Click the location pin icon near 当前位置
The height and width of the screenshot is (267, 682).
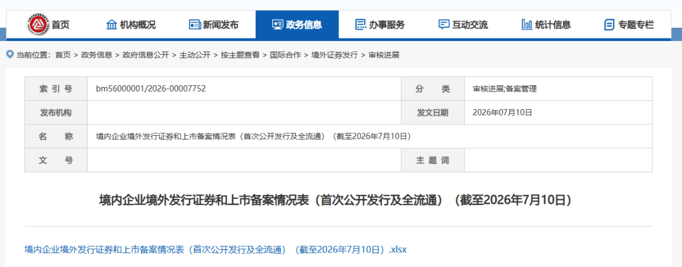coord(10,54)
